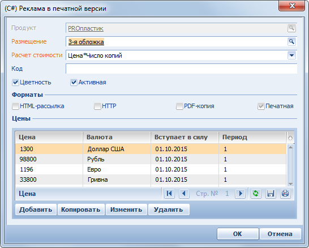
Task: Click the column chooser icon beside Период header
Action: tap(290, 138)
